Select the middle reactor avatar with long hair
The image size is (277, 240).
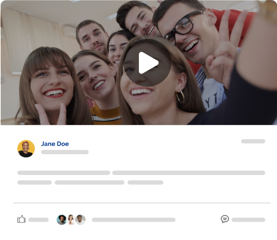point(71,219)
